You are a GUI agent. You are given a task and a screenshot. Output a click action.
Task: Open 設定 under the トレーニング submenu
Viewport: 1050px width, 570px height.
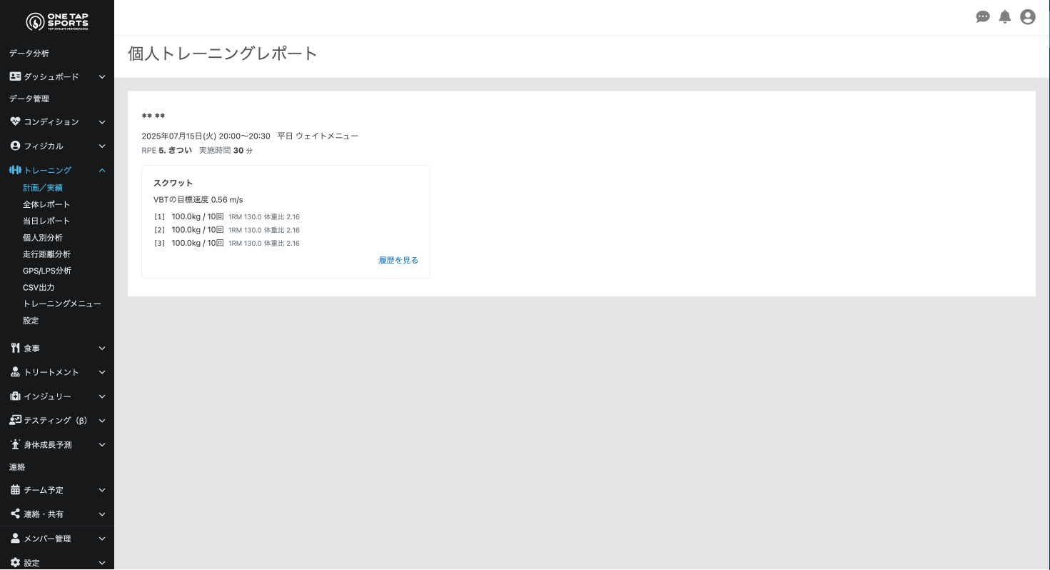(x=31, y=321)
